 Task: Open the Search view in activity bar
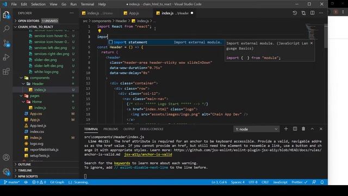(x=6, y=29)
